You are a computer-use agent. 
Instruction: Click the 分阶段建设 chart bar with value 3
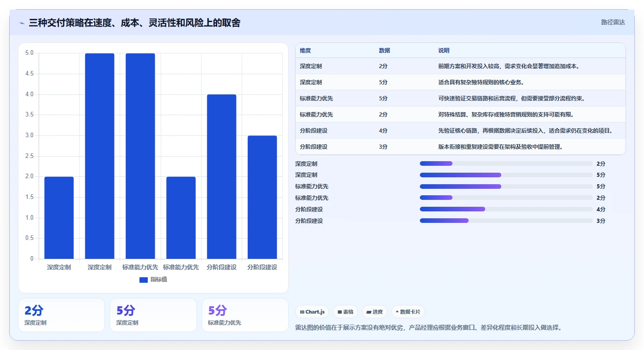pyautogui.click(x=262, y=197)
